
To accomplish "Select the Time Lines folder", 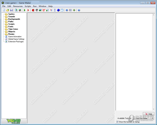I will tap(12, 29).
